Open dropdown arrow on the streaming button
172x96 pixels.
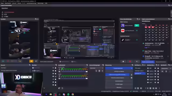[x=131, y=68]
